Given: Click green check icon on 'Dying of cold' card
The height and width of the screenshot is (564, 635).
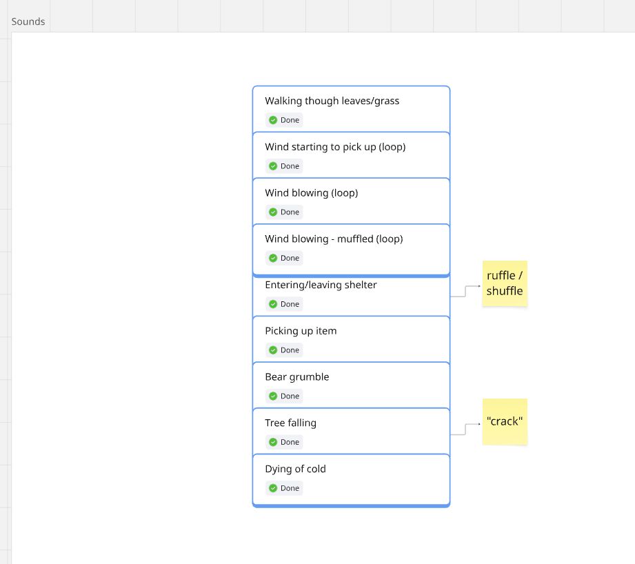Looking at the screenshot, I should pos(273,488).
